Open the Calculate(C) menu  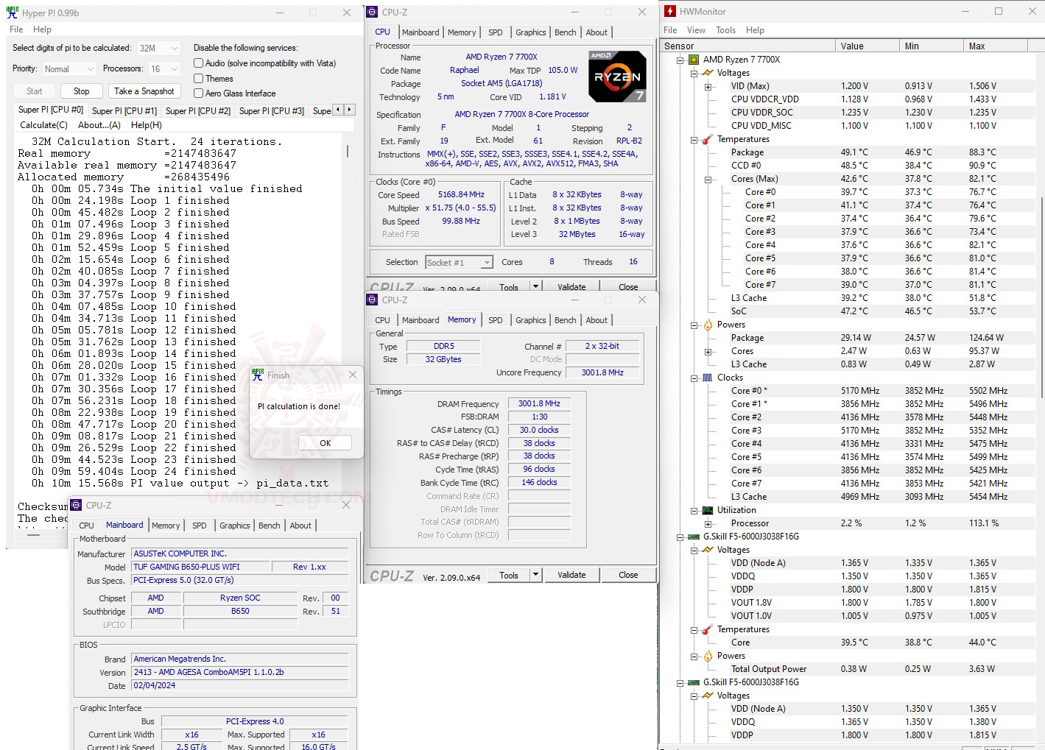tap(43, 125)
